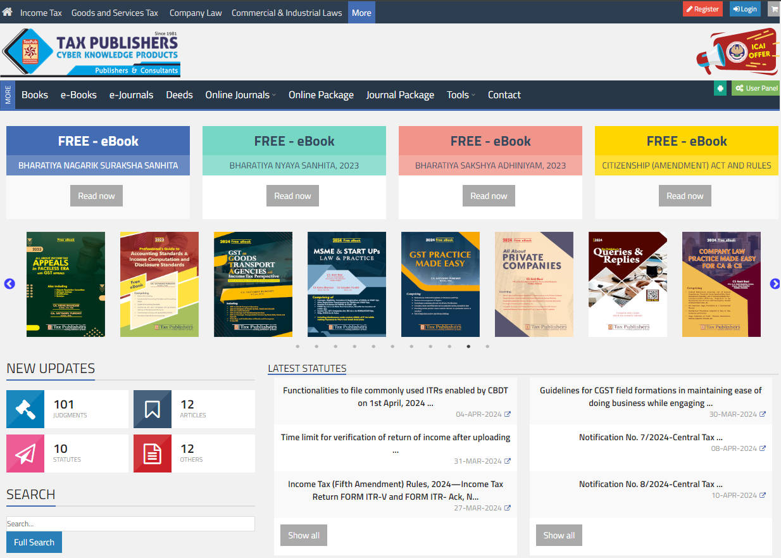This screenshot has height=558, width=781.
Task: Select the e-Journals menu item
Action: pyautogui.click(x=131, y=94)
